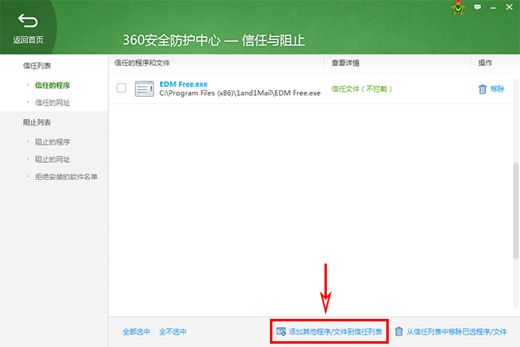This screenshot has width=520, height=347.
Task: Click 全不选中 to deselect all
Action: pos(173,331)
